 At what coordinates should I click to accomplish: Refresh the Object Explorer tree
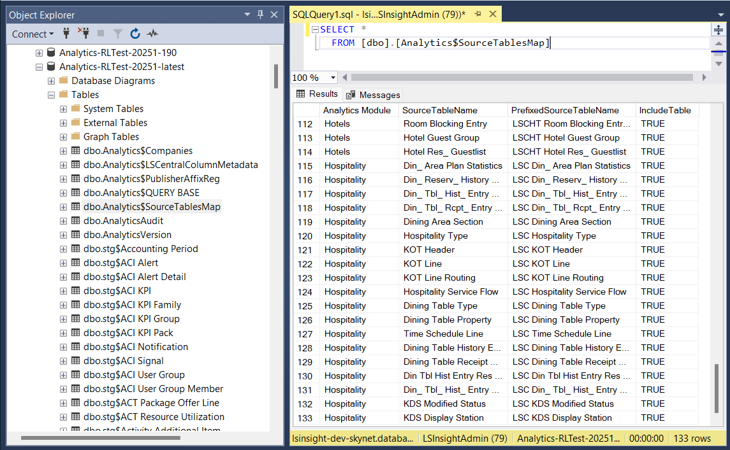(135, 34)
